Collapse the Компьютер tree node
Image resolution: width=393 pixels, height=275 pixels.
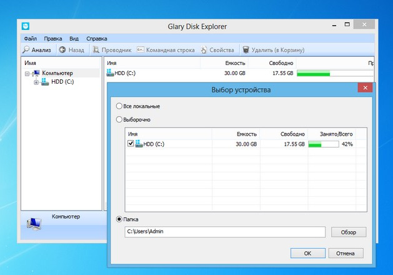[x=27, y=74]
